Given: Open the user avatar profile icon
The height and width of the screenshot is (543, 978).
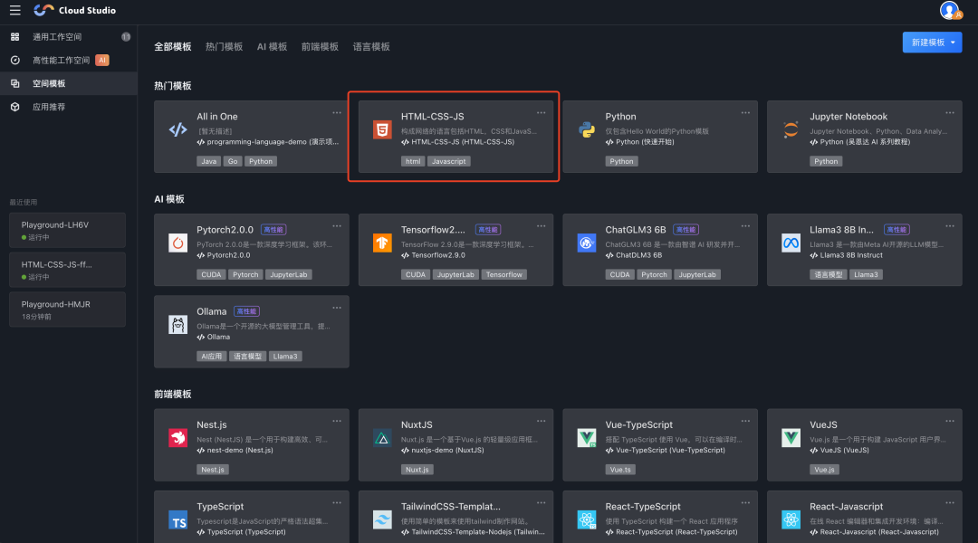Looking at the screenshot, I should [950, 10].
